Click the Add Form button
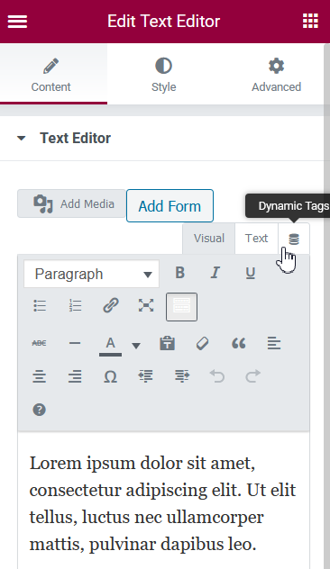 click(x=170, y=206)
